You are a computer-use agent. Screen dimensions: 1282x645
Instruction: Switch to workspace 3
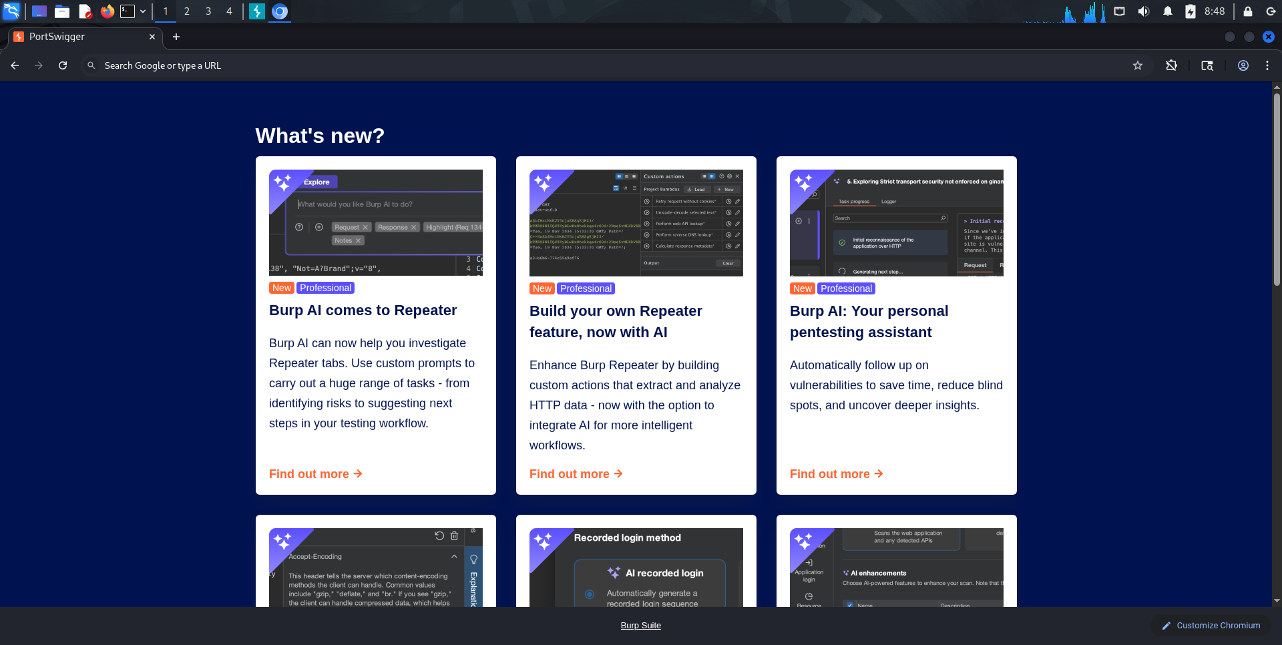pos(208,11)
